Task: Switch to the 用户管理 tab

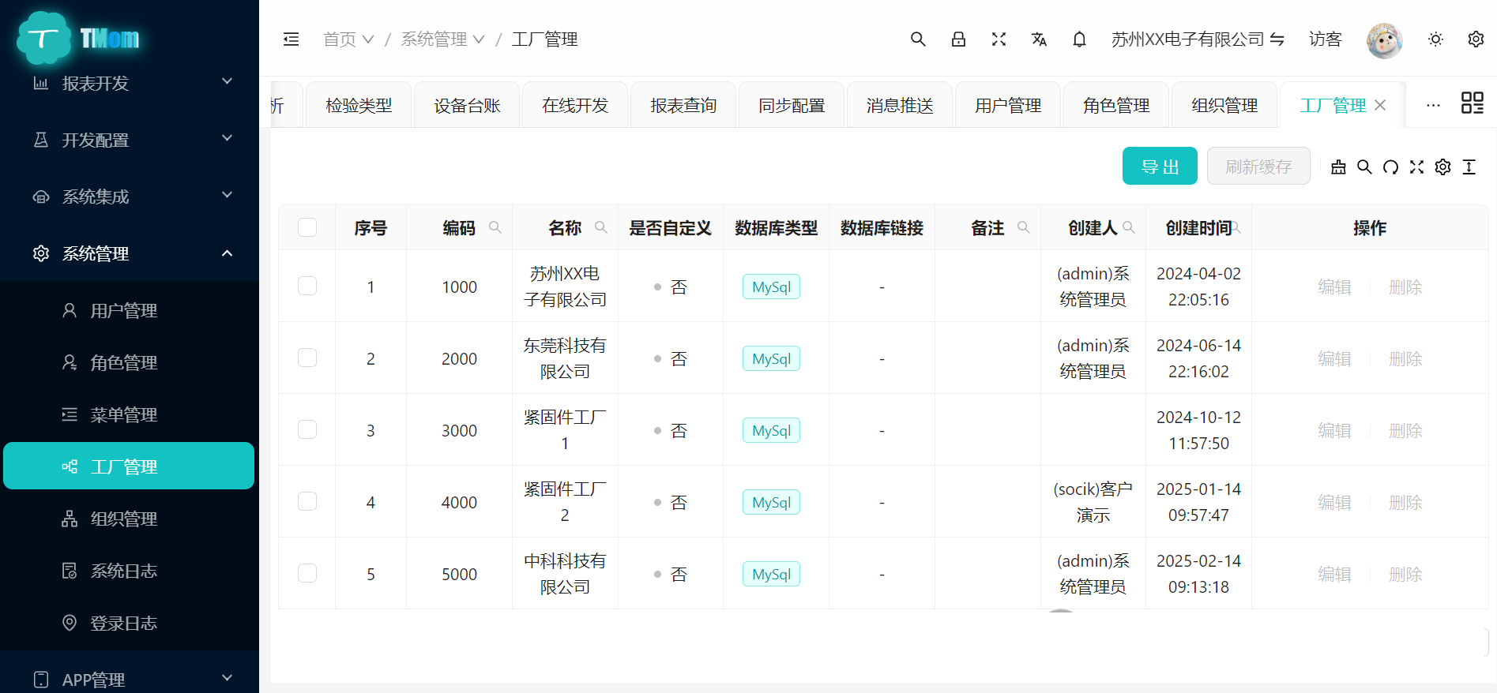Action: tap(1007, 105)
